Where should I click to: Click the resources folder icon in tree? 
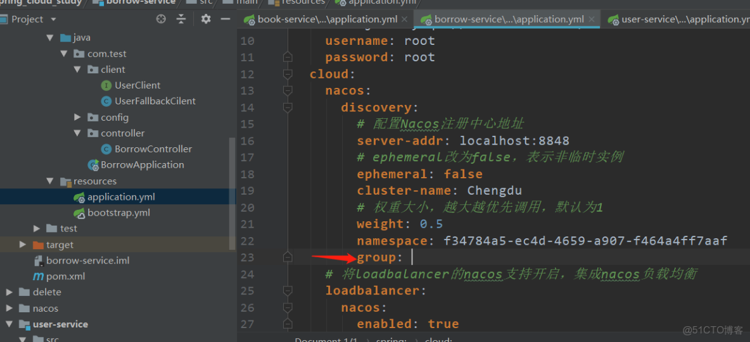point(65,181)
